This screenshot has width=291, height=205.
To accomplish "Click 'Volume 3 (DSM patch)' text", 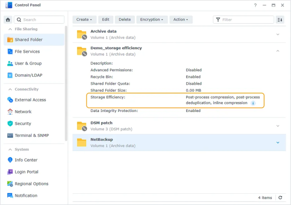I will [111, 129].
